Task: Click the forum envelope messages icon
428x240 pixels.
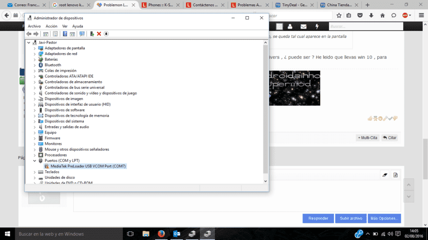Action: click(303, 27)
